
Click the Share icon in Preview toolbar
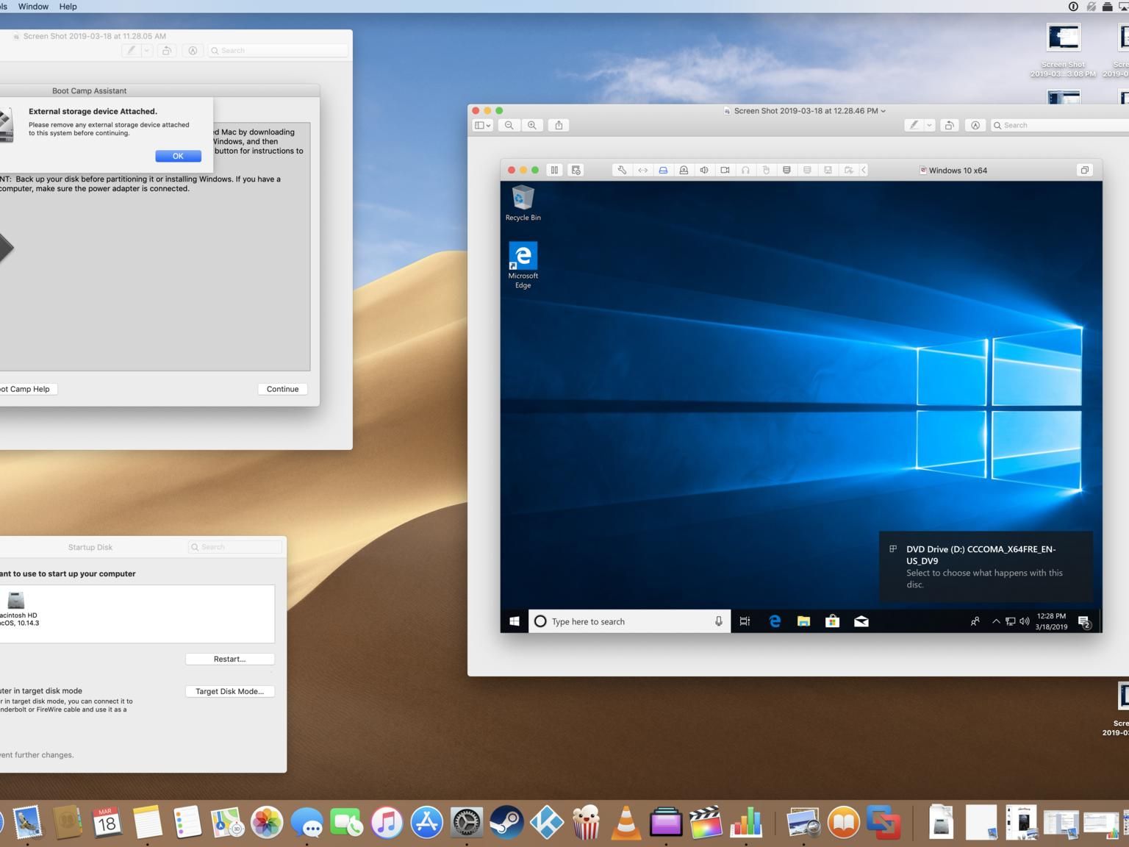coord(559,125)
